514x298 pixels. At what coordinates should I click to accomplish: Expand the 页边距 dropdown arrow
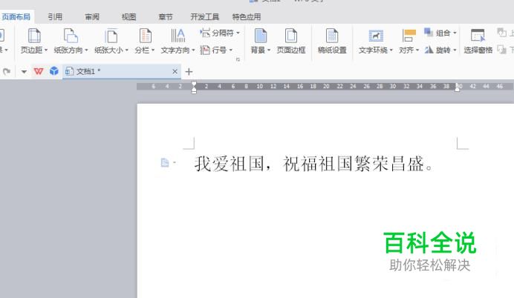tap(46, 50)
